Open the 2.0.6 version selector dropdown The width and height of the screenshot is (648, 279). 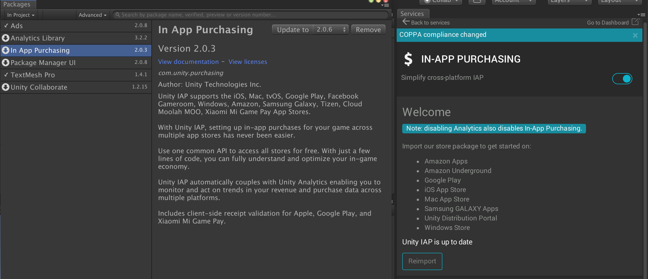pyautogui.click(x=331, y=30)
